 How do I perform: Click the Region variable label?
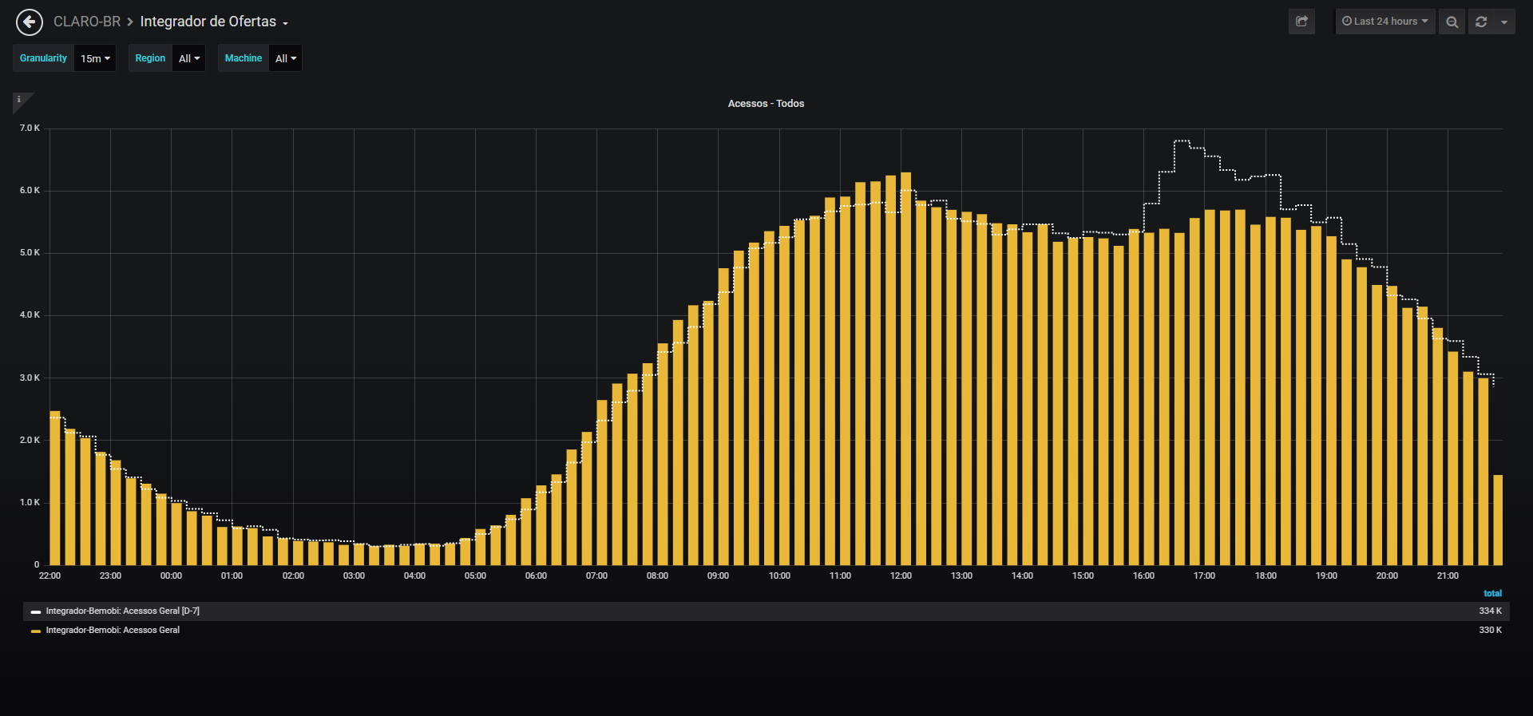point(150,58)
